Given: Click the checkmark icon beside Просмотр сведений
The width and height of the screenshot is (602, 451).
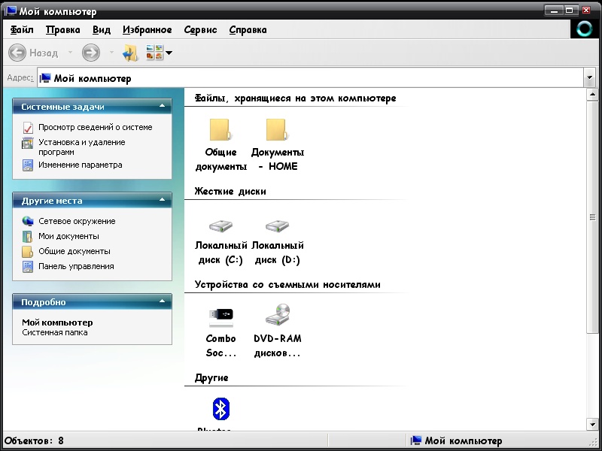Looking at the screenshot, I should [28, 128].
